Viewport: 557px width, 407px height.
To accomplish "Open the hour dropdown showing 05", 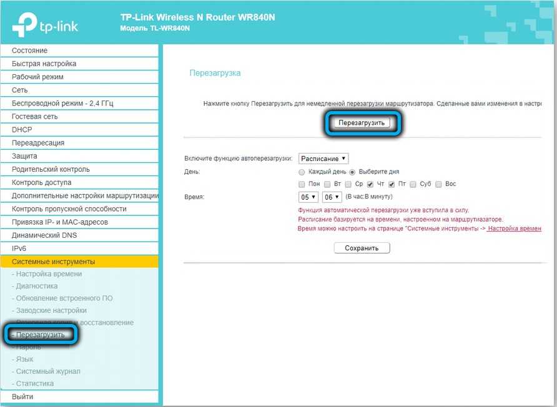I will tap(308, 197).
